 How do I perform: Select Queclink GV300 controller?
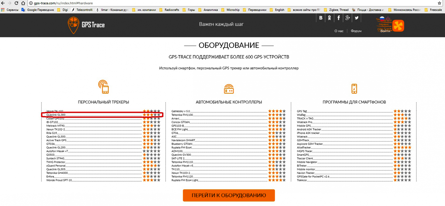tap(229, 155)
